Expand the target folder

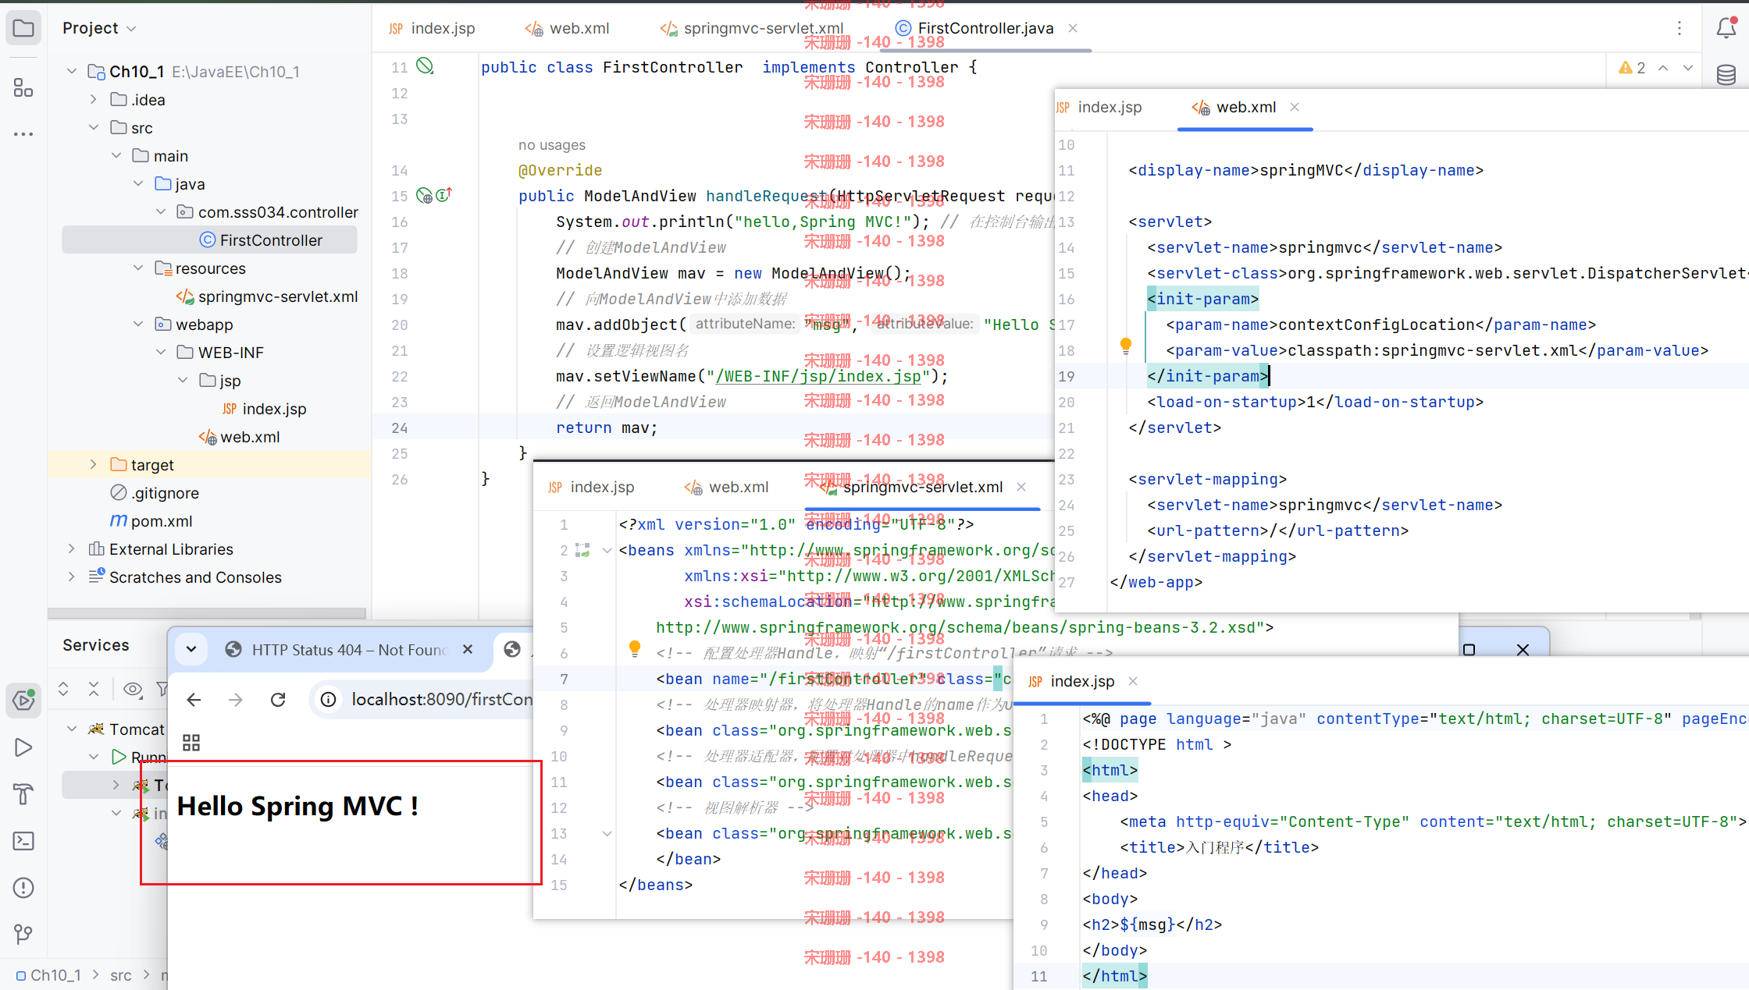coord(94,464)
